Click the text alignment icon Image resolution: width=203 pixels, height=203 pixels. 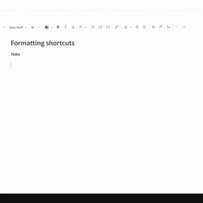(126, 27)
